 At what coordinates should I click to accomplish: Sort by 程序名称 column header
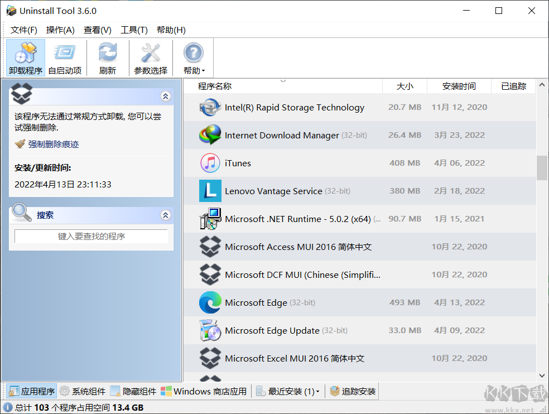pyautogui.click(x=283, y=86)
